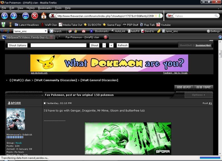Open the green downloads arrow on bookmarks bar
The width and height of the screenshot is (222, 161).
pos(3,25)
